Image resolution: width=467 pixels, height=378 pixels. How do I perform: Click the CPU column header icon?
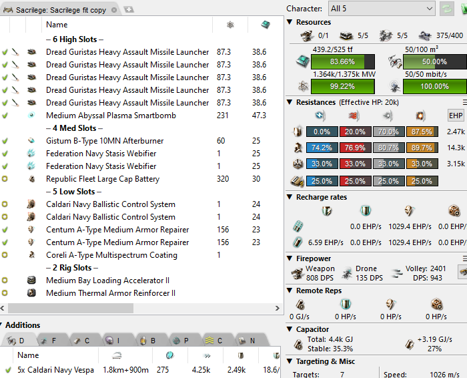tap(266, 25)
